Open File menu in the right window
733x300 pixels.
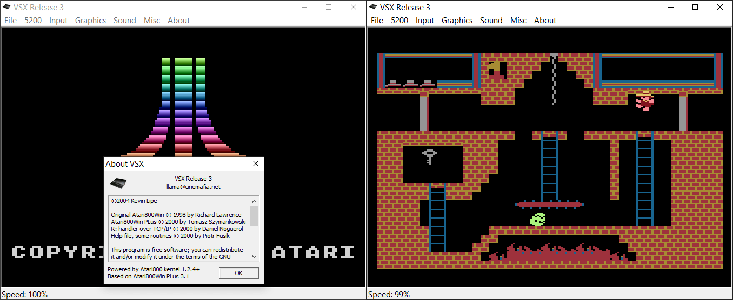pyautogui.click(x=377, y=21)
